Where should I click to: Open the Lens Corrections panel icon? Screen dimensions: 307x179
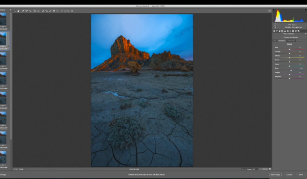(288, 31)
